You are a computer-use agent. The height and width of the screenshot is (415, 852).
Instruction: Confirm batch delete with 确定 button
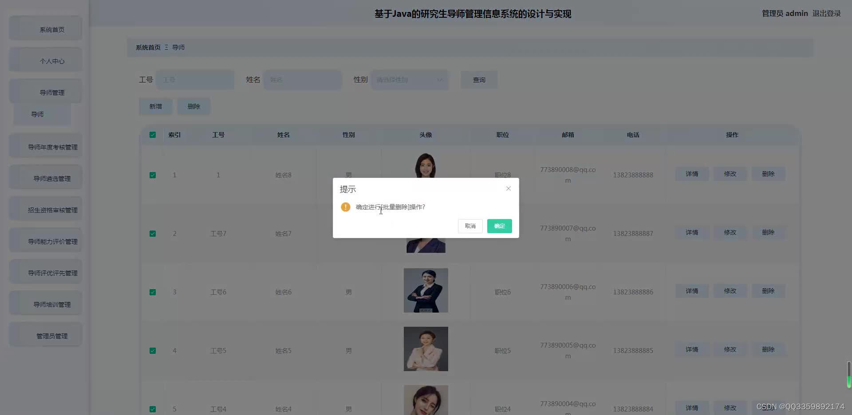pos(499,226)
